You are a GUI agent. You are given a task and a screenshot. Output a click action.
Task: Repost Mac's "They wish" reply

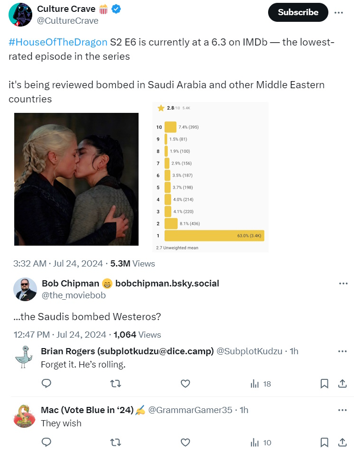tap(115, 442)
